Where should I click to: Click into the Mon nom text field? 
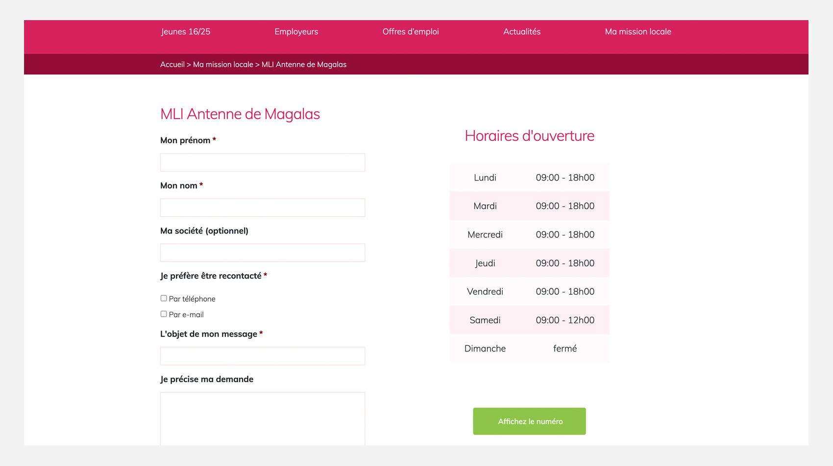[262, 207]
